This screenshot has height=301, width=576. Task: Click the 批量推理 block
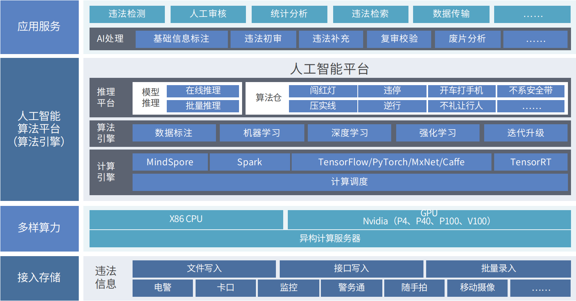(203, 106)
